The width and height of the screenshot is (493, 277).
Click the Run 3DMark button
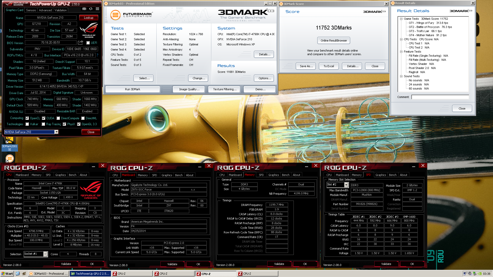click(132, 89)
